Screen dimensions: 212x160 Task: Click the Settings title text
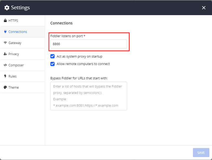(20, 8)
